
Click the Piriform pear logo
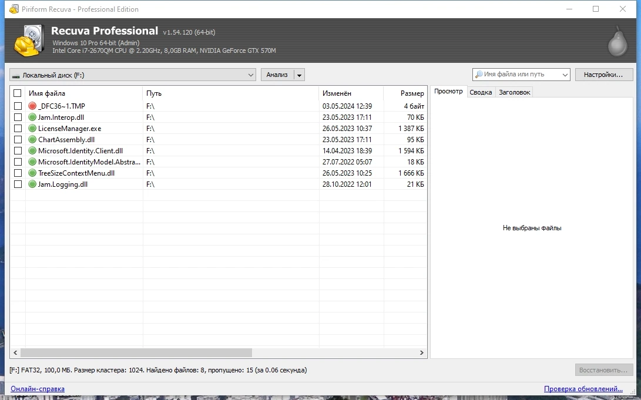617,41
